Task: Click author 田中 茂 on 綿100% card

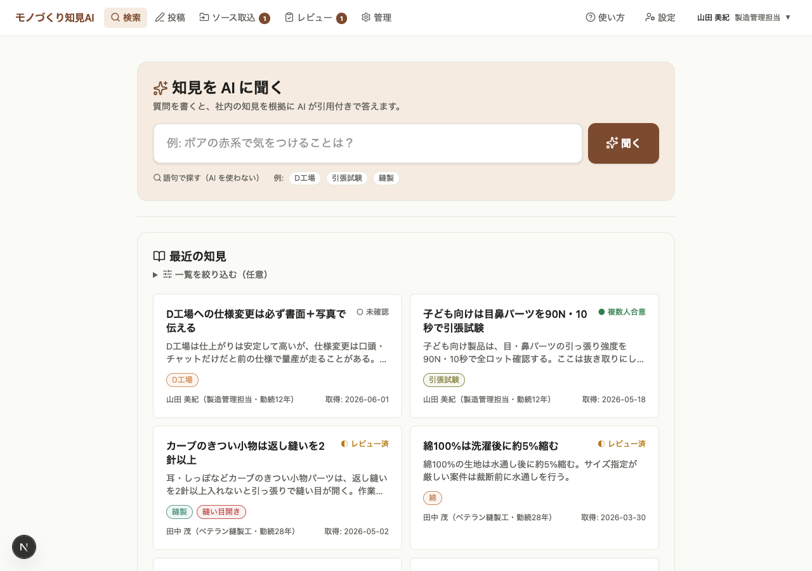Action: (487, 518)
